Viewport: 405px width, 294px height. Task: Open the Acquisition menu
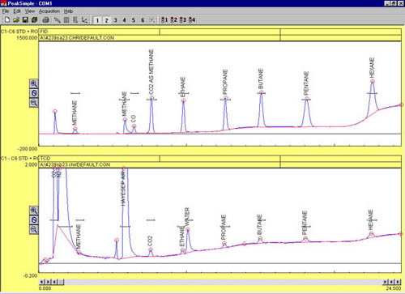[49, 11]
